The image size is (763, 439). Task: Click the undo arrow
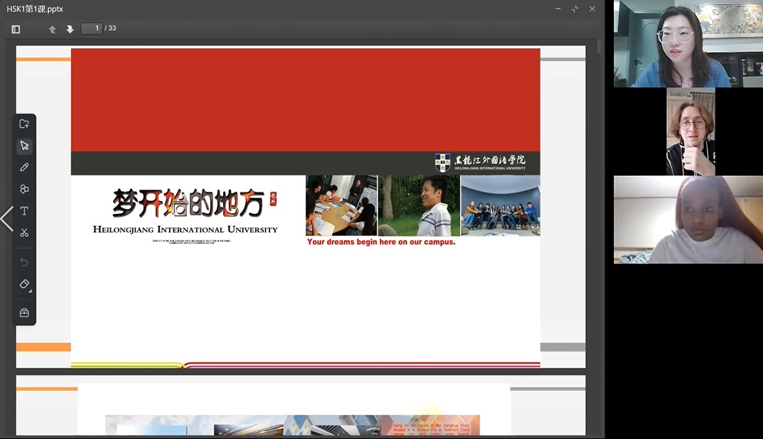point(24,262)
